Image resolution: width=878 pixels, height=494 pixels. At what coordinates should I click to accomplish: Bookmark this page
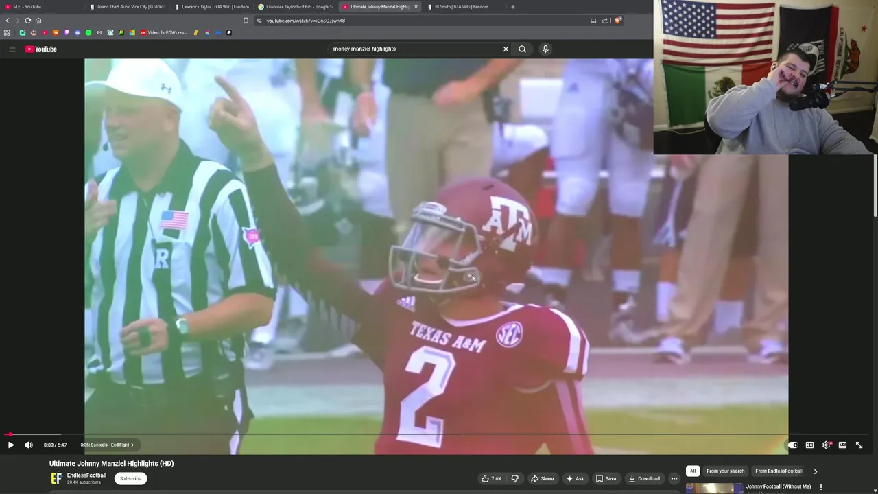point(246,21)
